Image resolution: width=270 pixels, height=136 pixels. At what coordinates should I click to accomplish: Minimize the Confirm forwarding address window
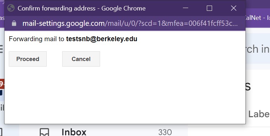tap(185, 8)
